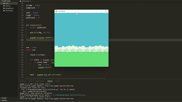This screenshot has width=182, height=102.
Task: Open the first pygame.org contribute link in terminal
Action: coord(59,86)
